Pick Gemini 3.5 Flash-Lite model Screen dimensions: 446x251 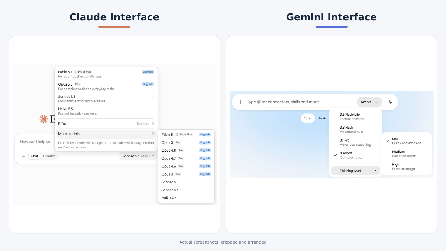click(x=355, y=116)
